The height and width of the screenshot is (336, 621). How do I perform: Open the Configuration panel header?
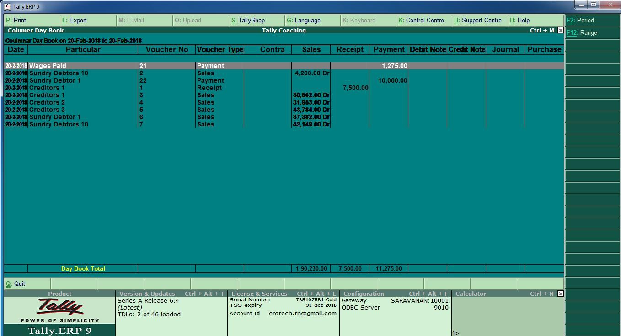(396, 294)
